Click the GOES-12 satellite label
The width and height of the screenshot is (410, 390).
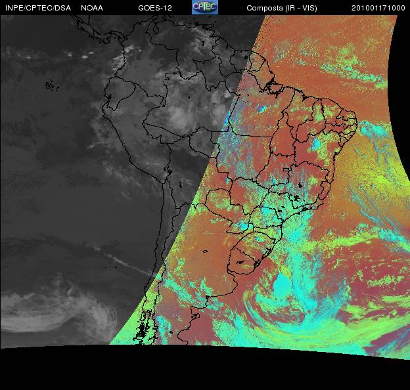pyautogui.click(x=155, y=8)
